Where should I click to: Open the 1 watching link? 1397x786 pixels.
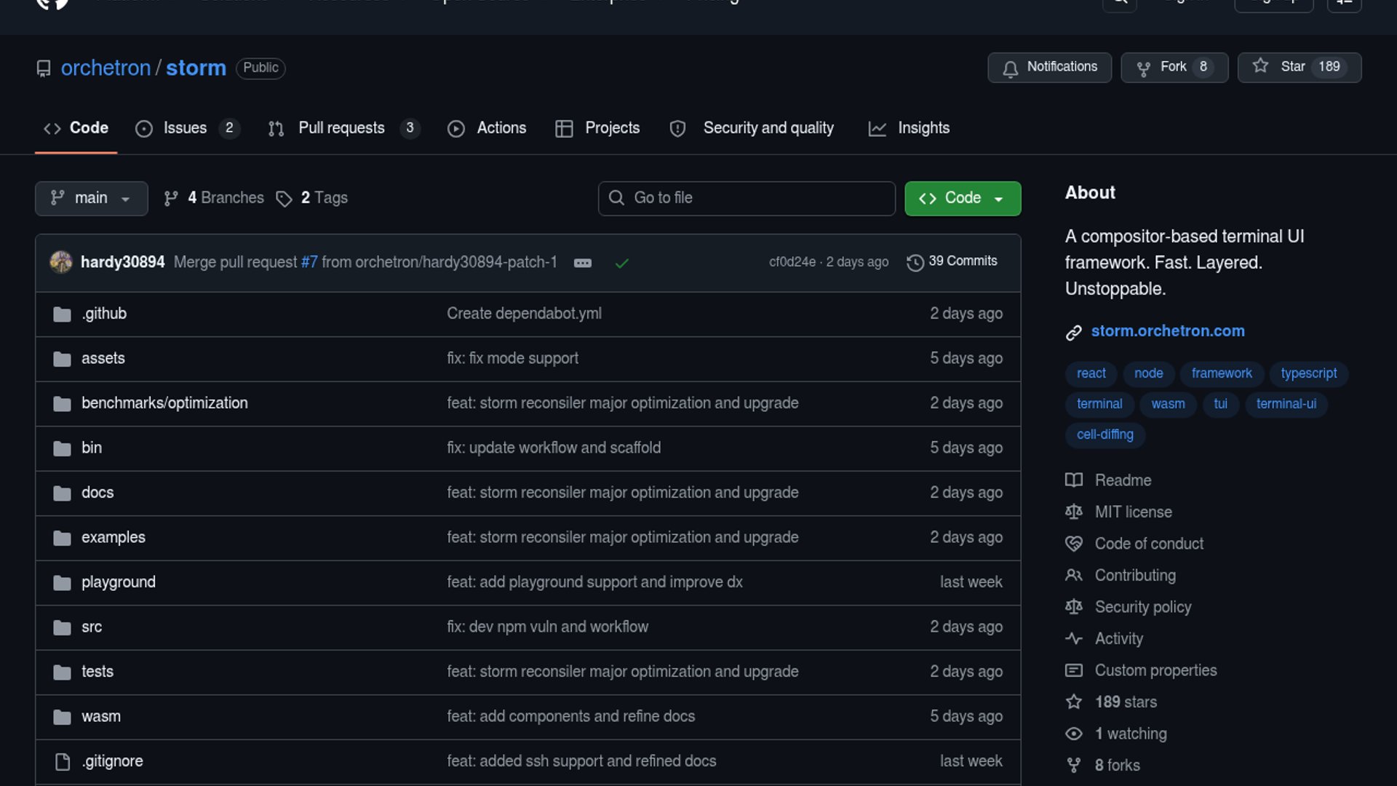coord(1130,734)
